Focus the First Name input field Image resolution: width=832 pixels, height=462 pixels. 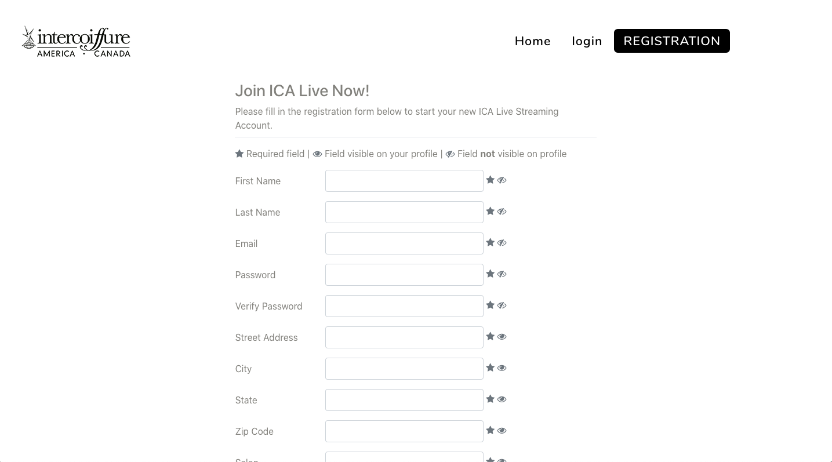coord(404,181)
